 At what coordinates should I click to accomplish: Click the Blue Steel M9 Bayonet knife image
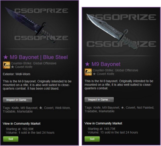pyautogui.click(x=31, y=25)
